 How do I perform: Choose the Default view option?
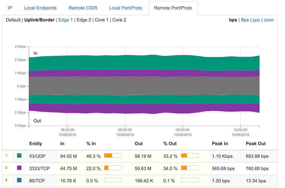(x=14, y=20)
